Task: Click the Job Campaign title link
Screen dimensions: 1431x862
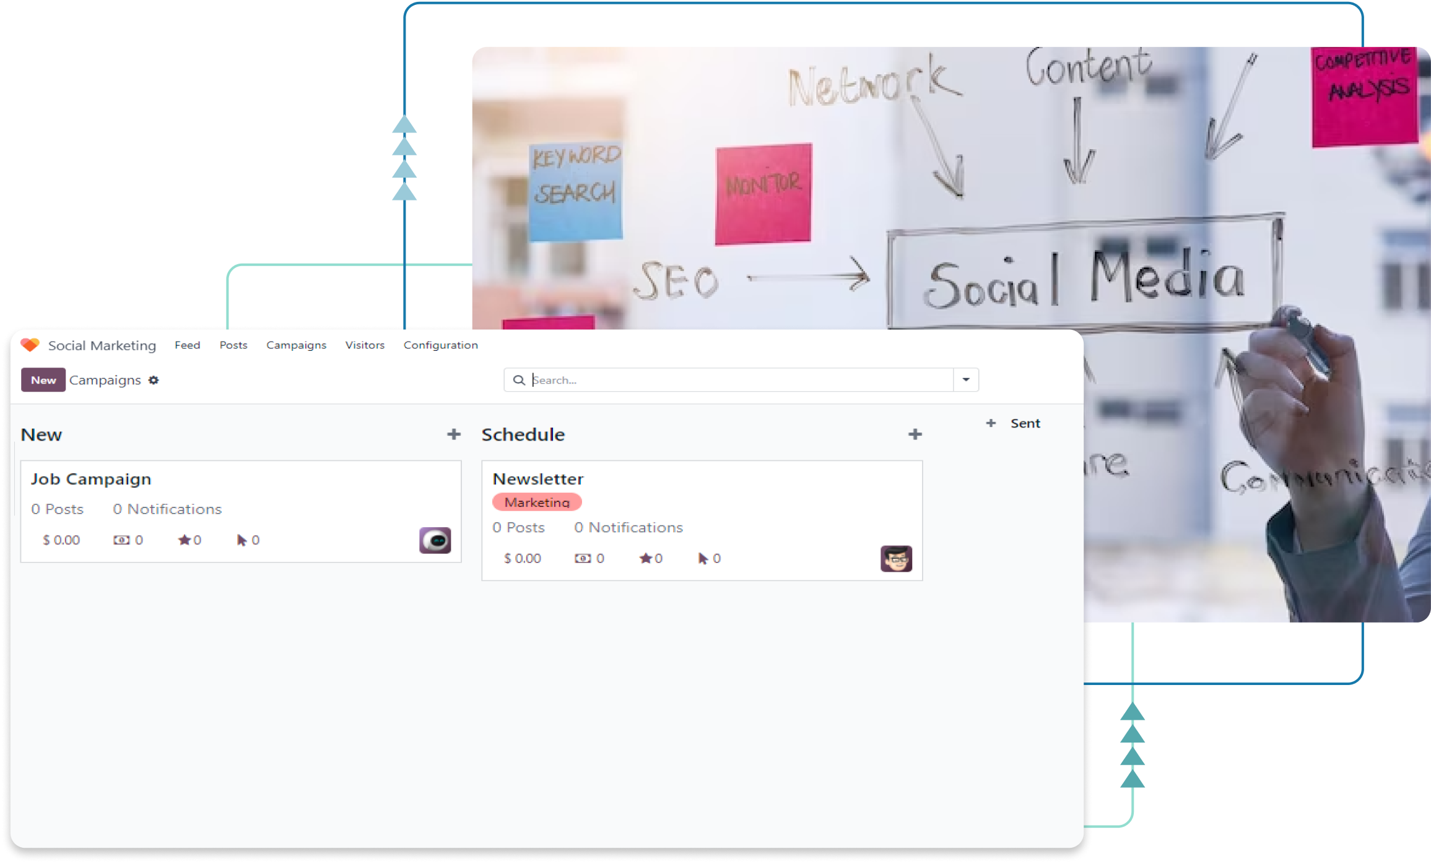Action: (91, 478)
